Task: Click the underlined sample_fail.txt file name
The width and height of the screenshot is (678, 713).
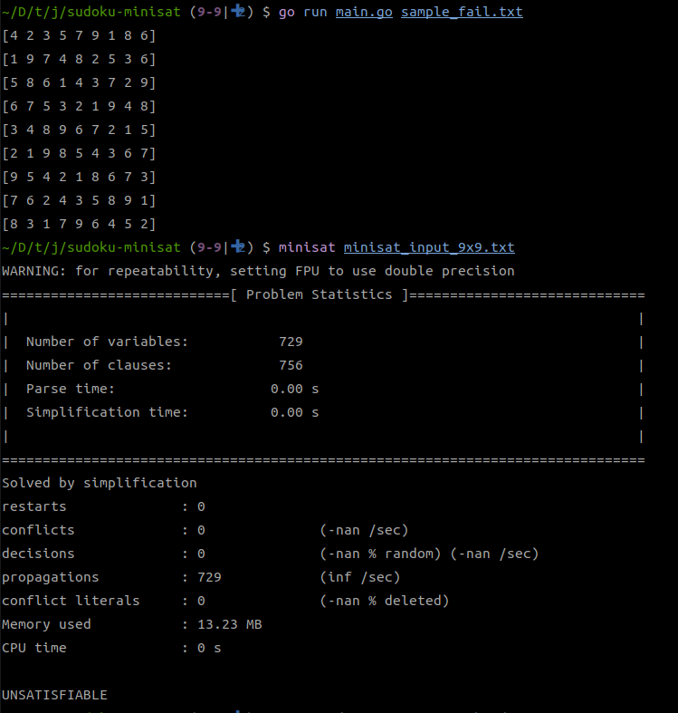Action: coord(462,12)
